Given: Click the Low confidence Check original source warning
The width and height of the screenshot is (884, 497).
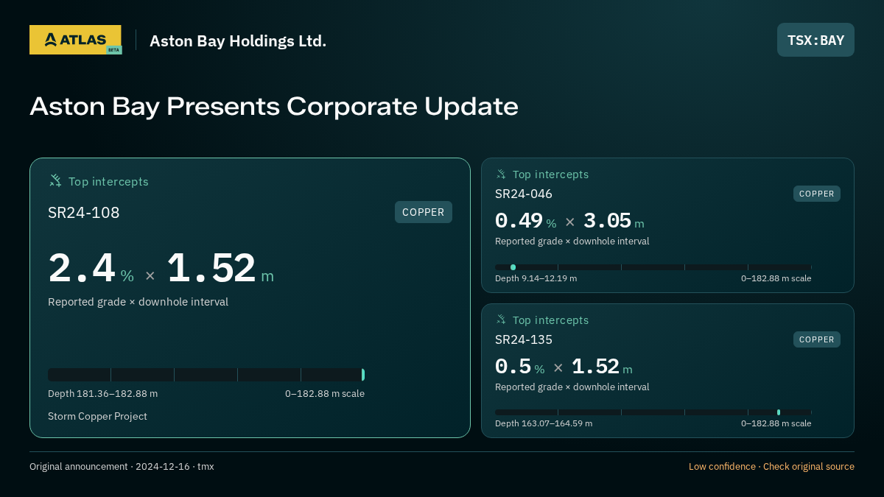Looking at the screenshot, I should pyautogui.click(x=771, y=467).
